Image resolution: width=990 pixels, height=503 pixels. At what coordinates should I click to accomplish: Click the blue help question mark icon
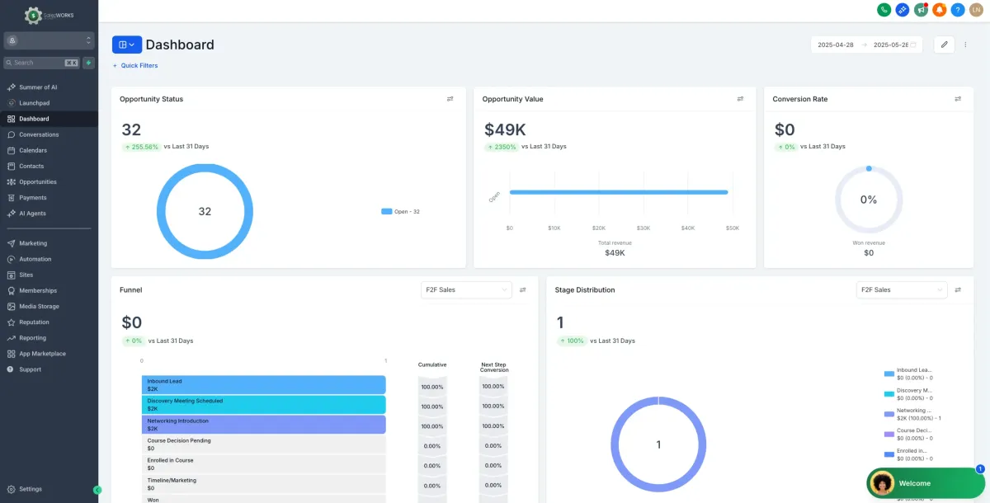pyautogui.click(x=958, y=10)
